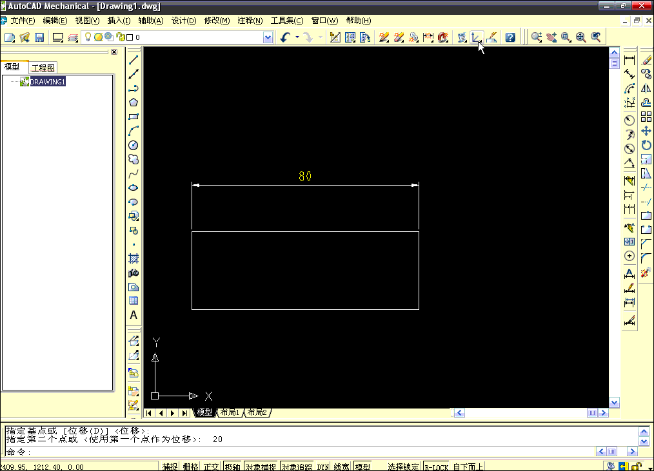Select the Revision Cloud tool
The width and height of the screenshot is (654, 471).
click(134, 159)
